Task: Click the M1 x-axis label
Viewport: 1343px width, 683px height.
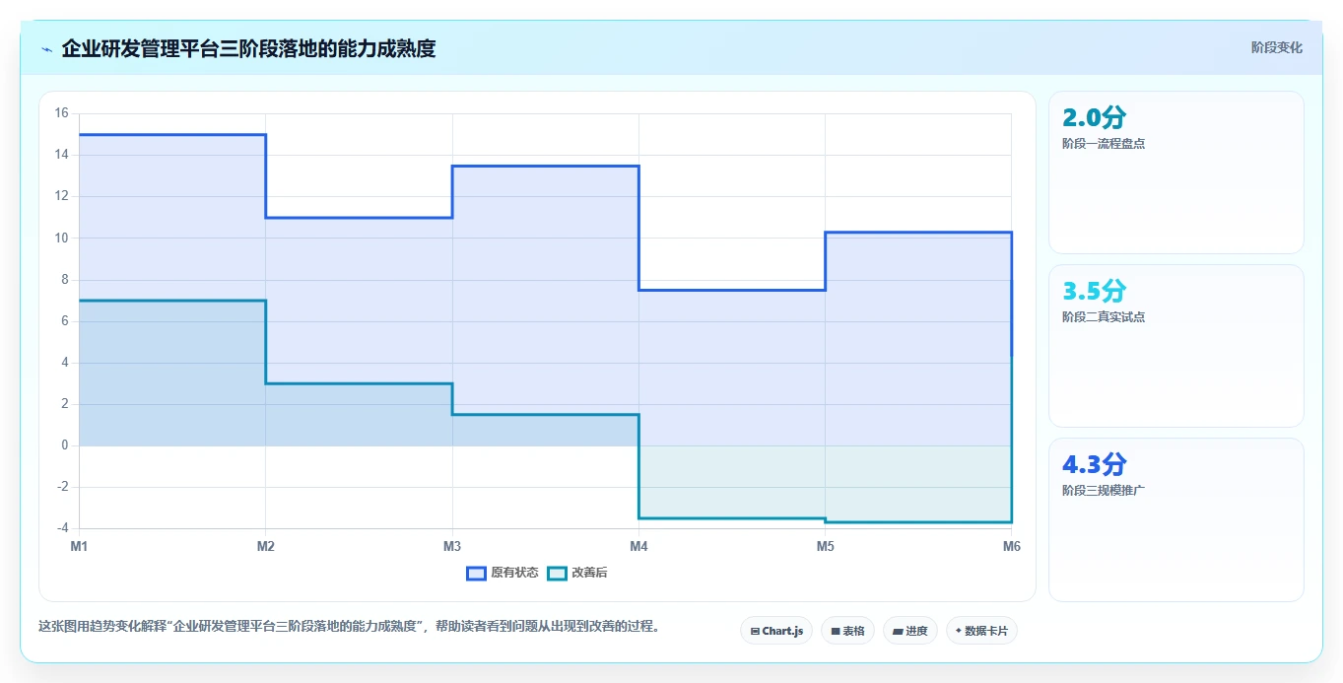Action: point(79,545)
